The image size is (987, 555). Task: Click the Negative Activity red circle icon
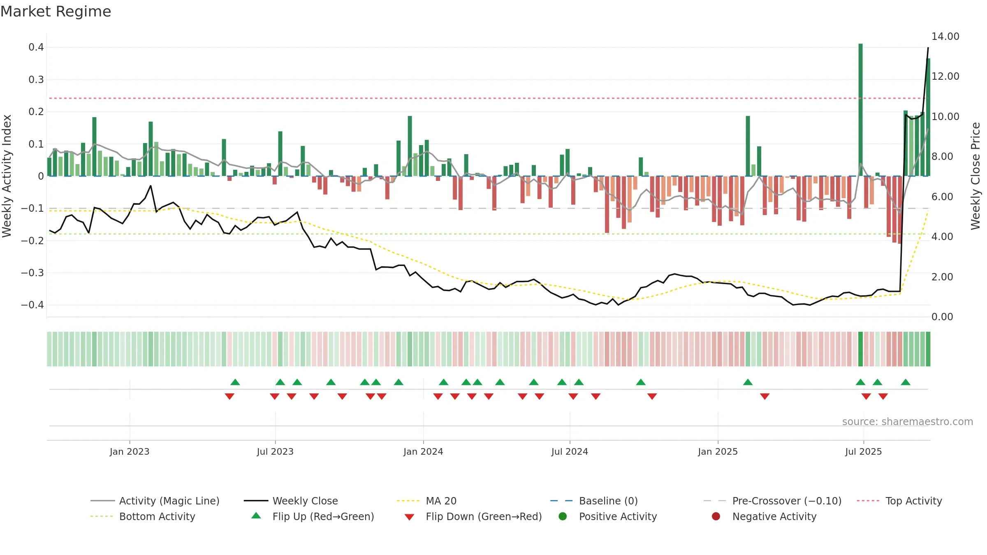(x=716, y=516)
